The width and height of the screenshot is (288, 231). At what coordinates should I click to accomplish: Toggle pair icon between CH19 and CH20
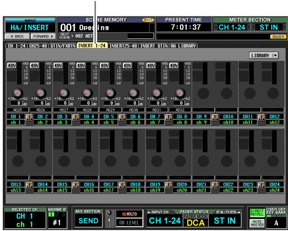[x=169, y=185]
